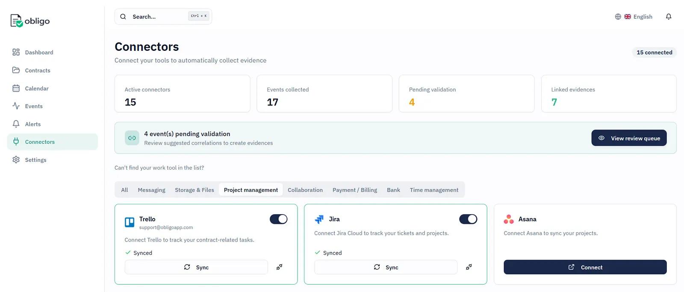Show the Payment / Billing category
This screenshot has height=292, width=684.
pyautogui.click(x=354, y=190)
